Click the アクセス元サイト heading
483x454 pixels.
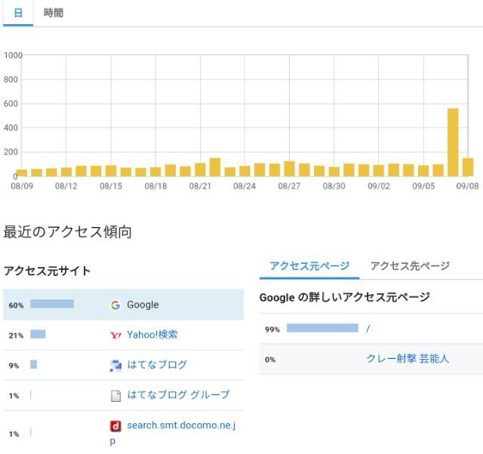(47, 271)
